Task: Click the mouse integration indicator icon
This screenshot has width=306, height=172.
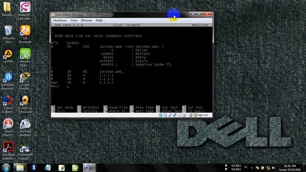Action: tap(191, 115)
